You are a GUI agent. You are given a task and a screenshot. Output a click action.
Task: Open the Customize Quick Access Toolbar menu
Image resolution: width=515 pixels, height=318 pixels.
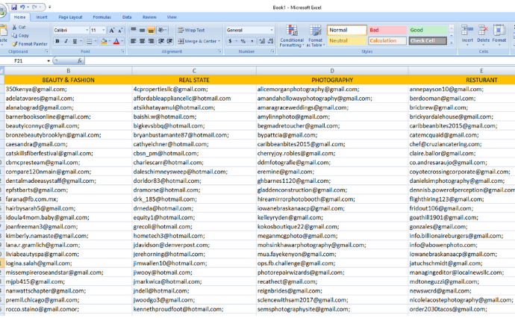tap(50, 7)
